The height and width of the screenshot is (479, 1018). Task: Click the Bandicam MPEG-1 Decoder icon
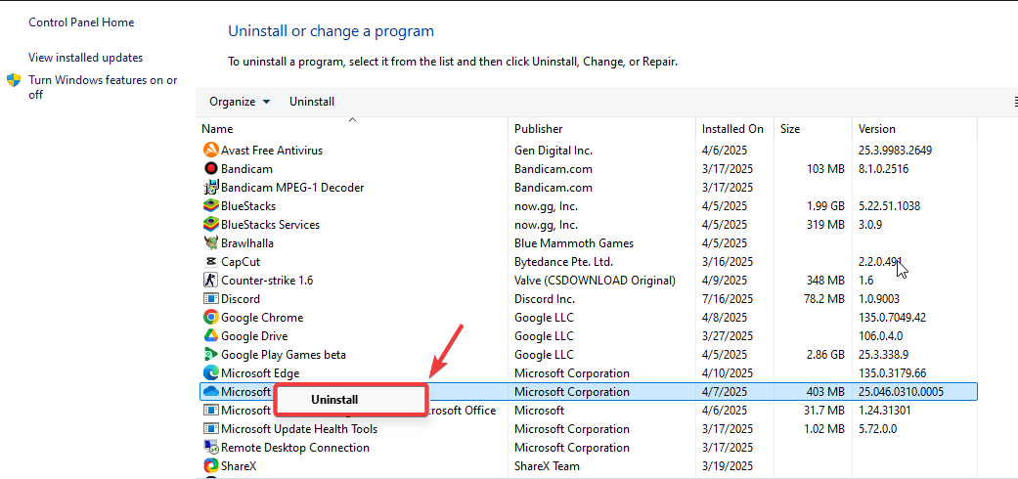pos(210,188)
